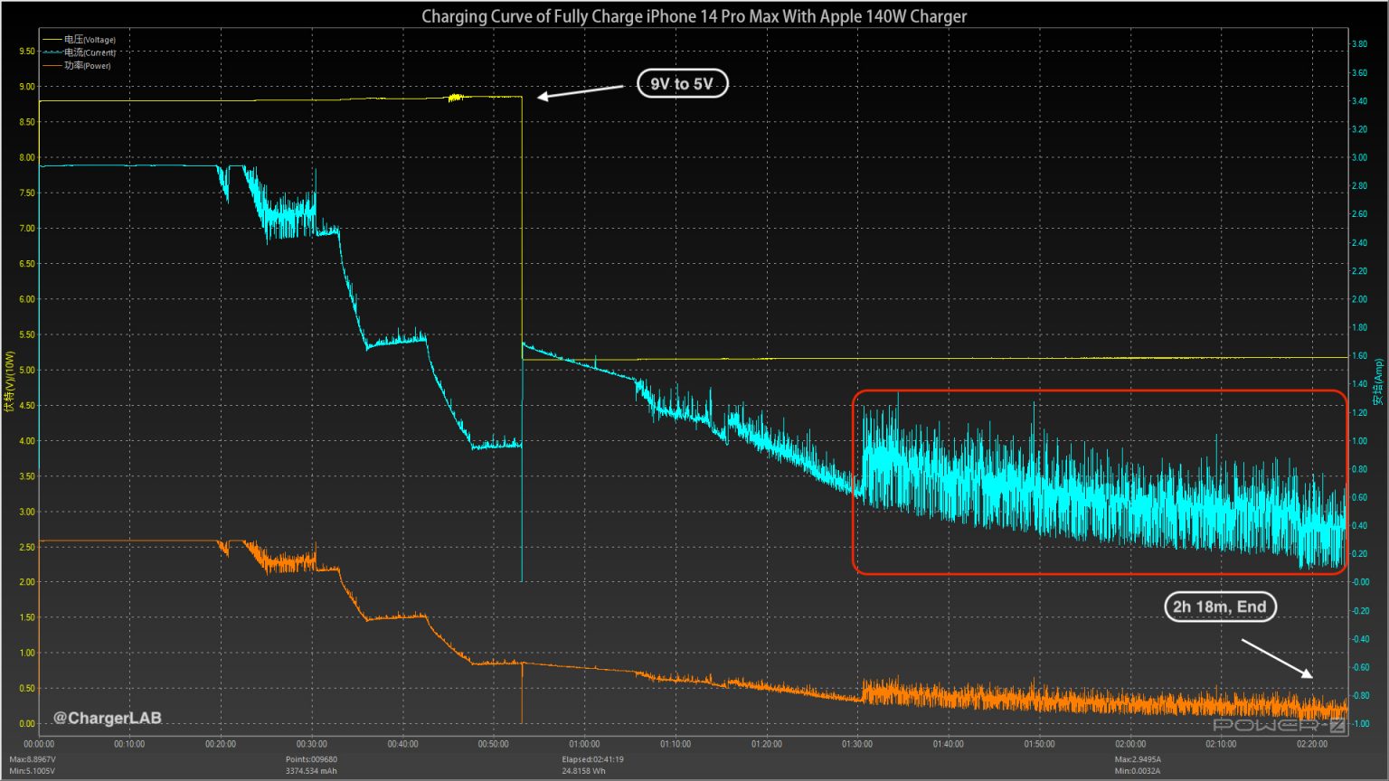Click the '2h 18m, End' annotation callout
This screenshot has height=781, width=1389.
(x=1219, y=607)
